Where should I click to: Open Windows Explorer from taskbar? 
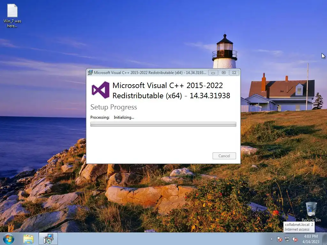[x=28, y=239]
